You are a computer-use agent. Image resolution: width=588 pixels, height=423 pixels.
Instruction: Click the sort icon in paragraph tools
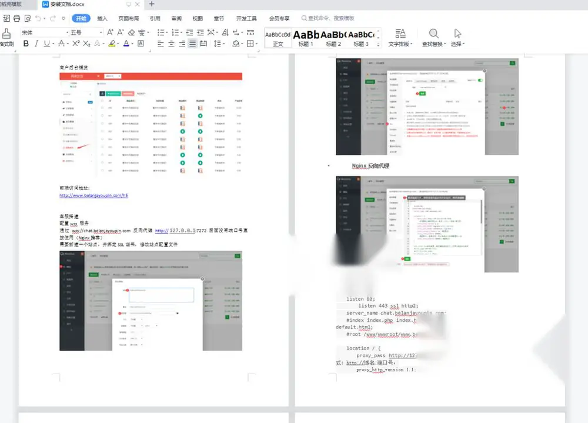click(225, 32)
